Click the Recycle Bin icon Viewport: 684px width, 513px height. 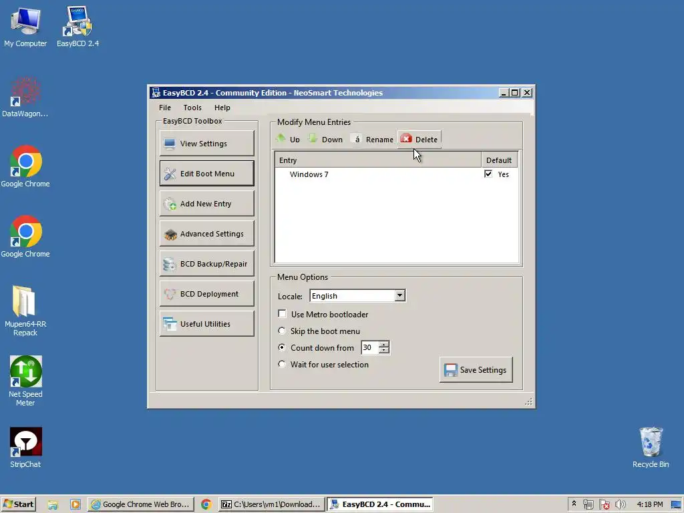point(651,448)
